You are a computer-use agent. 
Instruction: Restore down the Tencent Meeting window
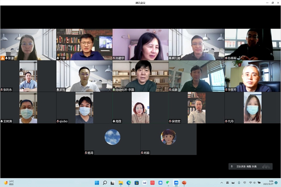[x=273, y=2]
